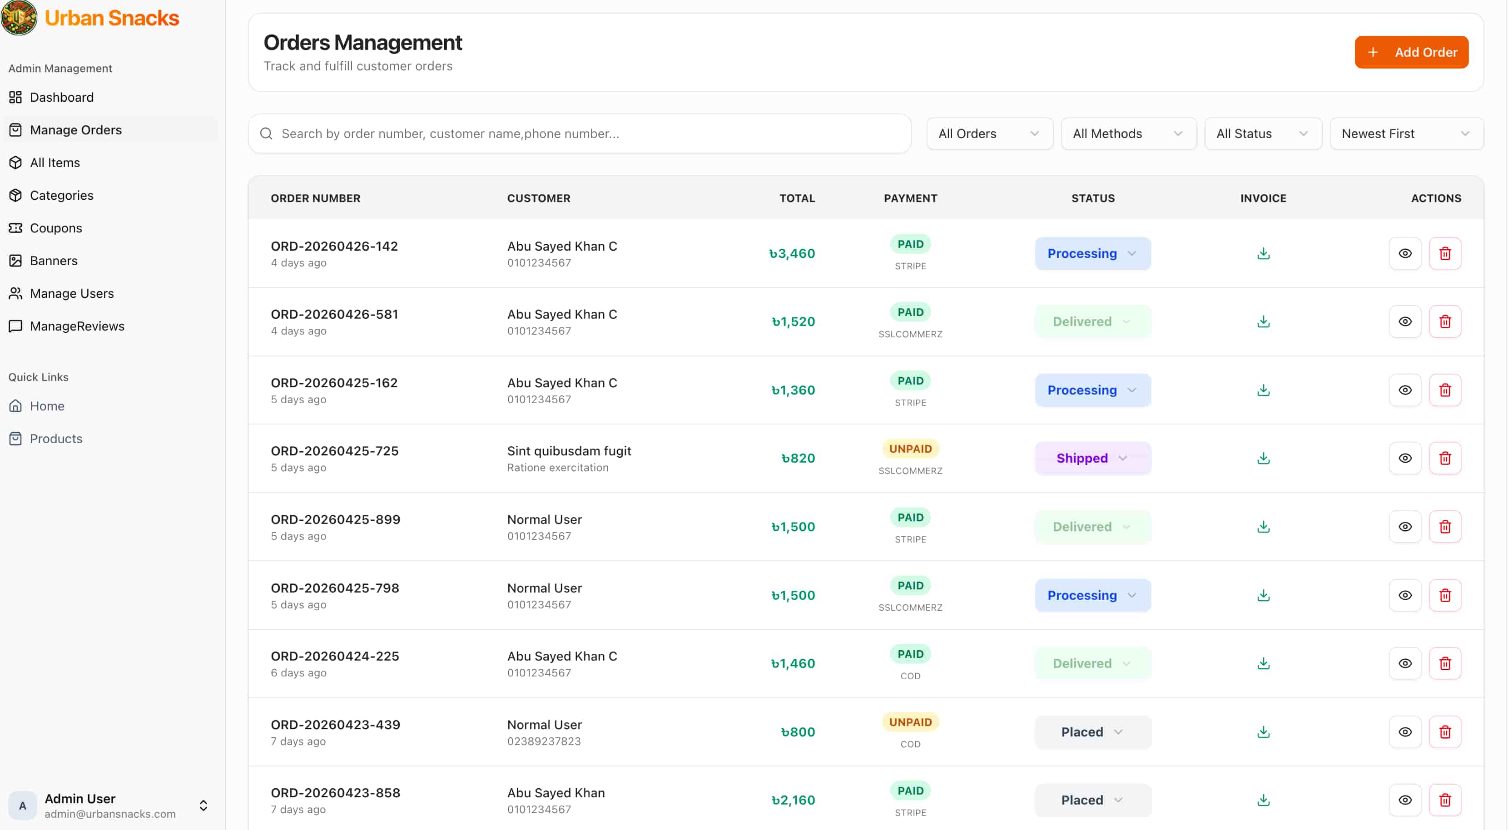
Task: Open the All Orders filter dropdown
Action: pyautogui.click(x=989, y=133)
